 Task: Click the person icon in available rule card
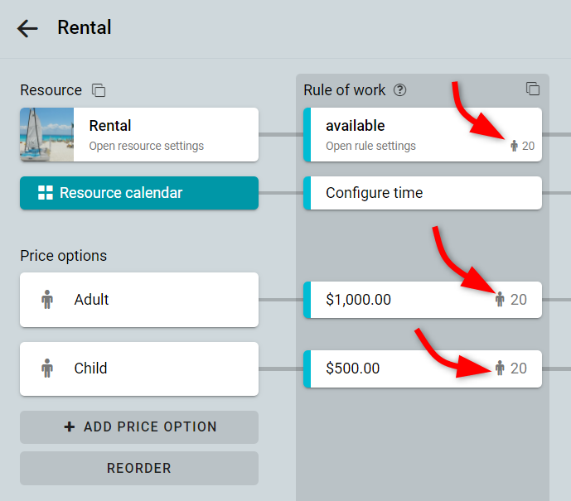pyautogui.click(x=514, y=146)
